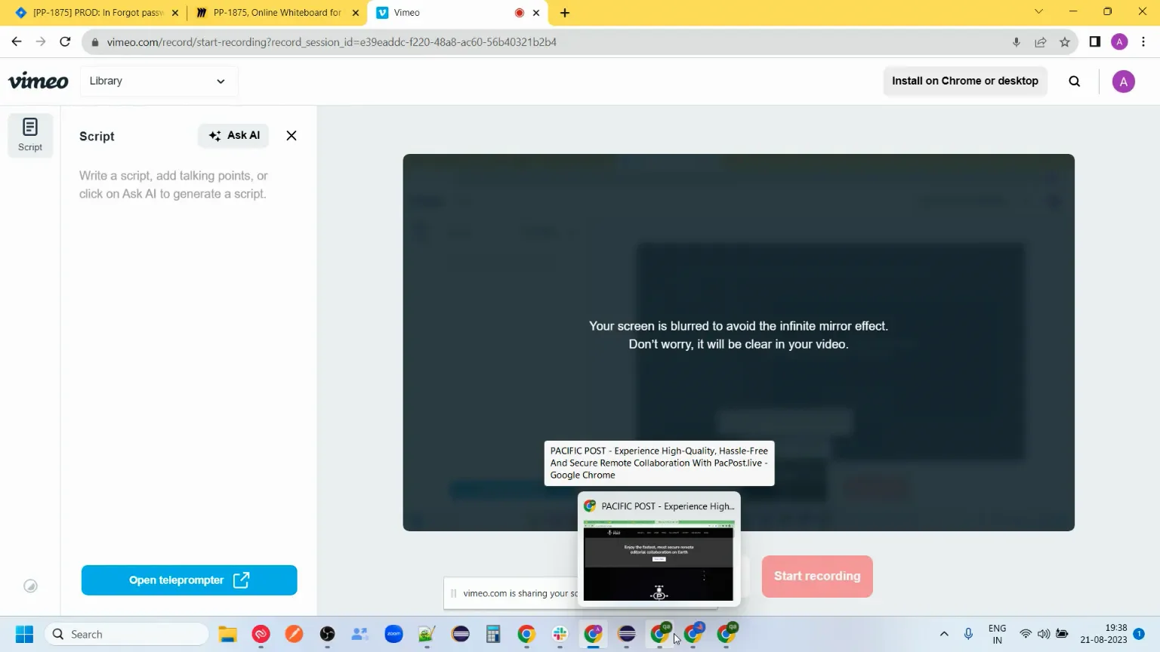Go back to previous page

point(17,42)
